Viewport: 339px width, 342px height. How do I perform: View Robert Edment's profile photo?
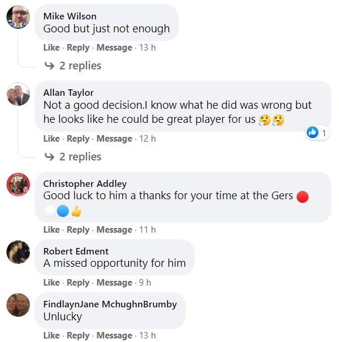click(18, 252)
